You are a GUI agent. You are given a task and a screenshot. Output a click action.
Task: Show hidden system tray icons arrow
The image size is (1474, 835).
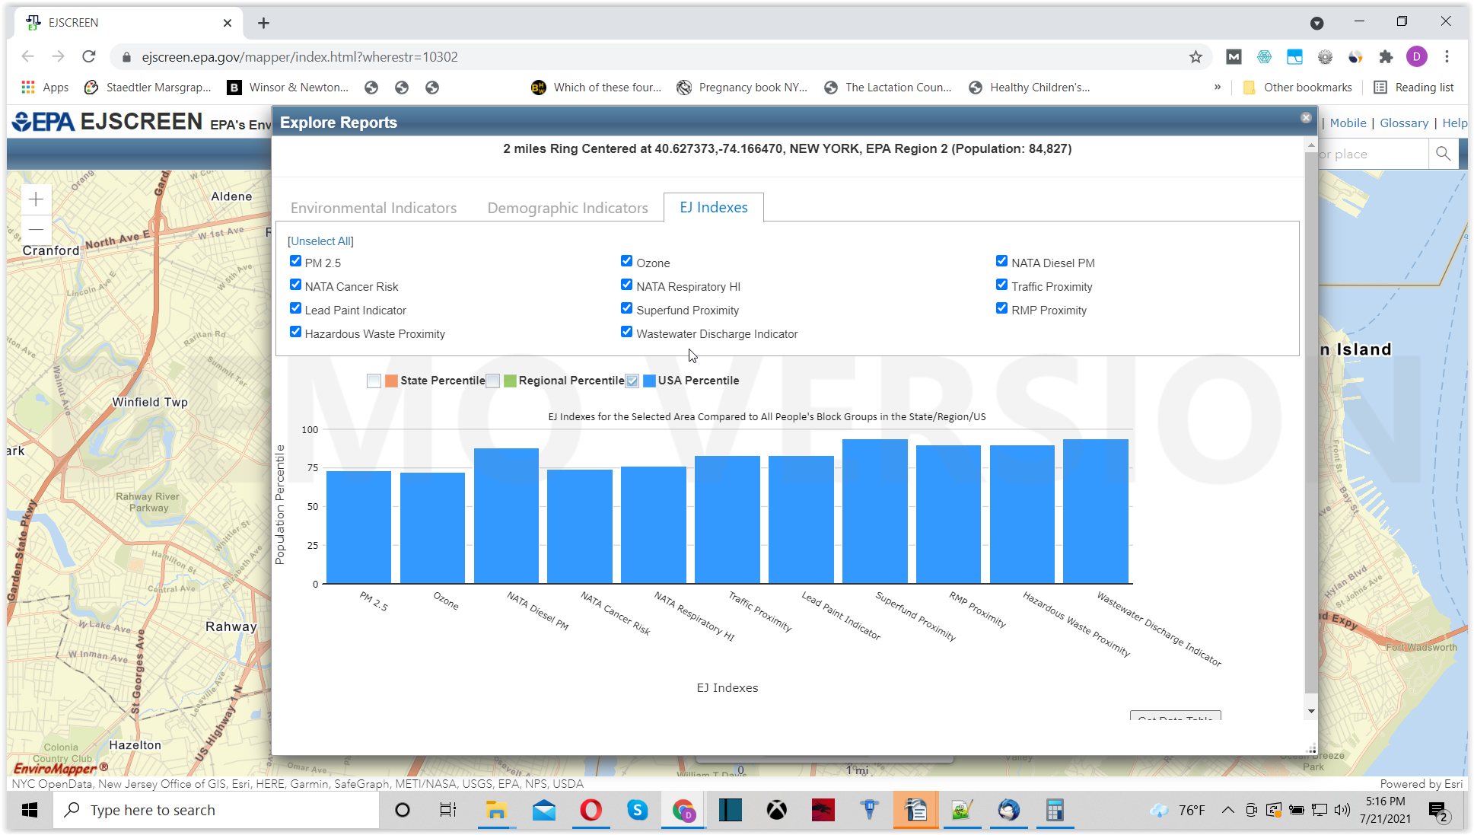pyautogui.click(x=1227, y=810)
